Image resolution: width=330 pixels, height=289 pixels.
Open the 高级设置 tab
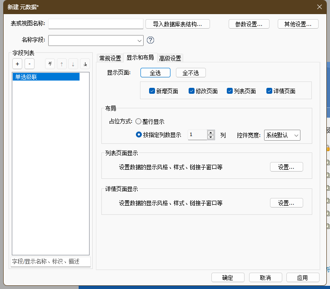[170, 58]
